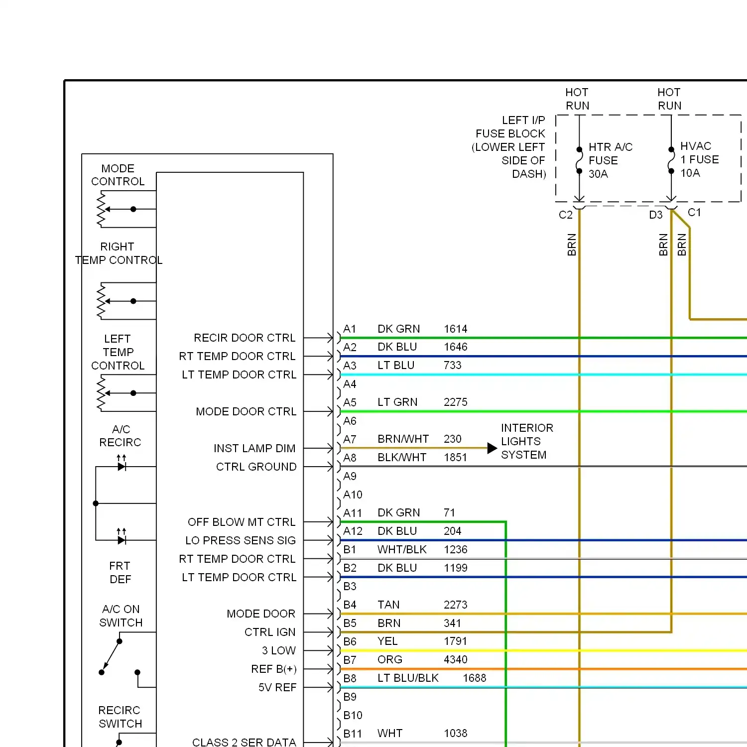
Task: Click wire number 2273
Action: pyautogui.click(x=456, y=605)
